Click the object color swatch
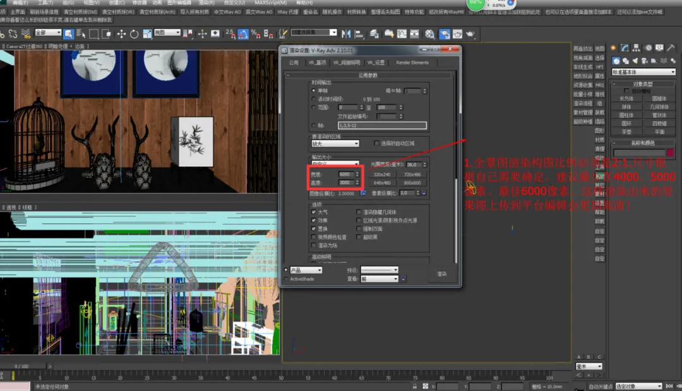The width and height of the screenshot is (682, 391). coord(670,153)
